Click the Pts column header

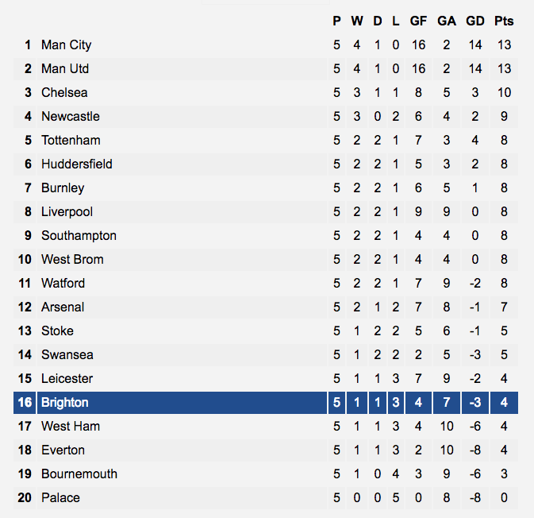pos(504,21)
